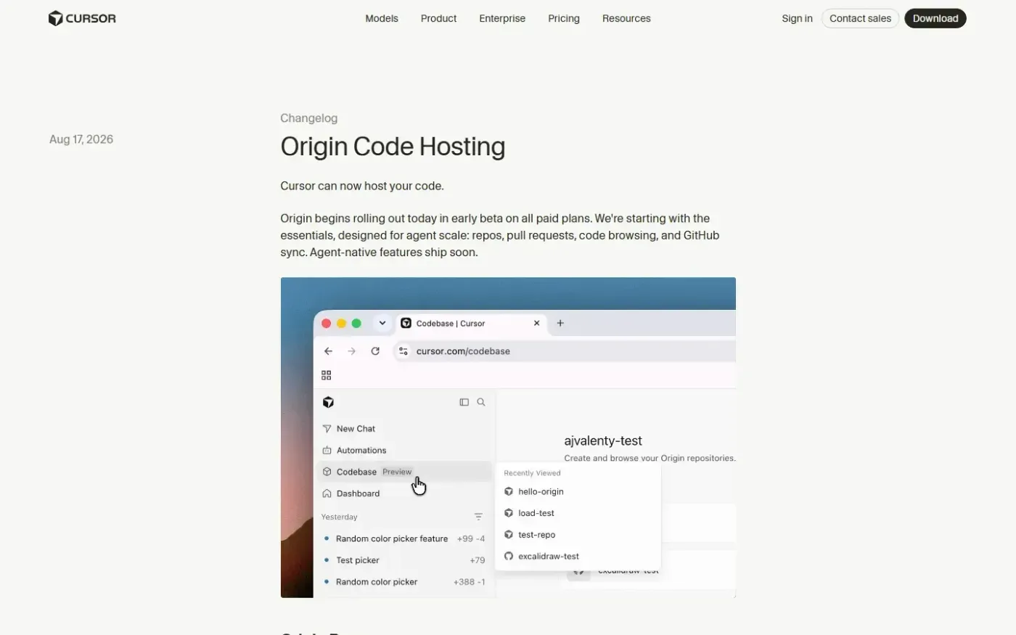The width and height of the screenshot is (1016, 635).
Task: Open the "Random color picker feature" chat
Action: (405, 538)
